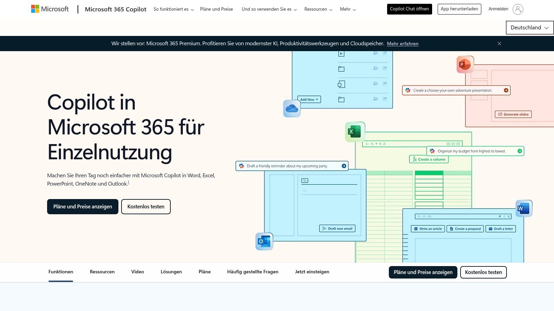Click the App herunterladen button
The width and height of the screenshot is (554, 311).
[459, 9]
